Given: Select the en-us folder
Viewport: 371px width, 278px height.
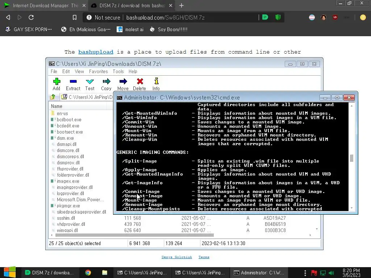Looking at the screenshot, I should [x=62, y=113].
